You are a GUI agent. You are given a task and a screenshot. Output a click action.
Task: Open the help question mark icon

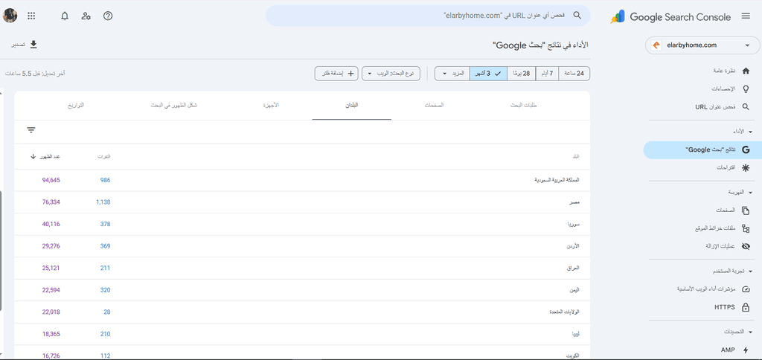click(108, 16)
